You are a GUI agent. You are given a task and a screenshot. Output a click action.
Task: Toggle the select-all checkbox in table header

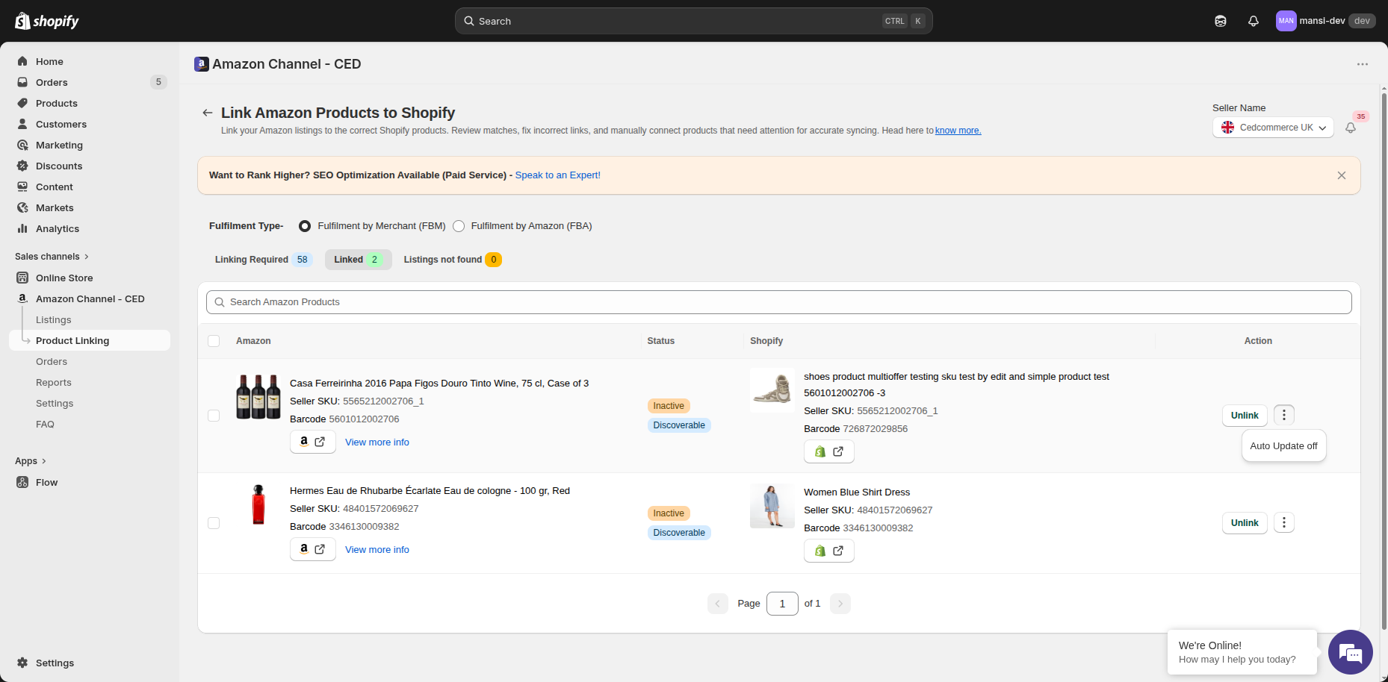click(x=214, y=341)
